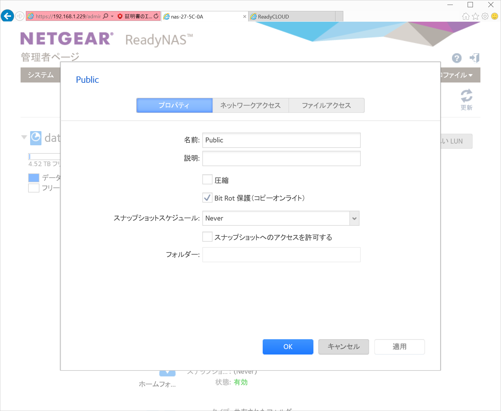Click the キャンセル cancel button
This screenshot has height=411, width=501.
tap(344, 347)
